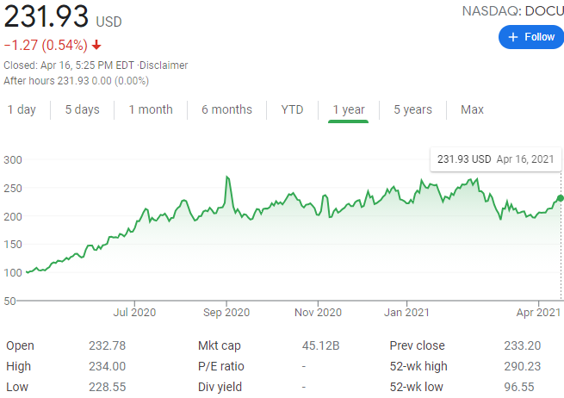Click the High value 234.00
This screenshot has height=398, width=564.
pos(107,366)
